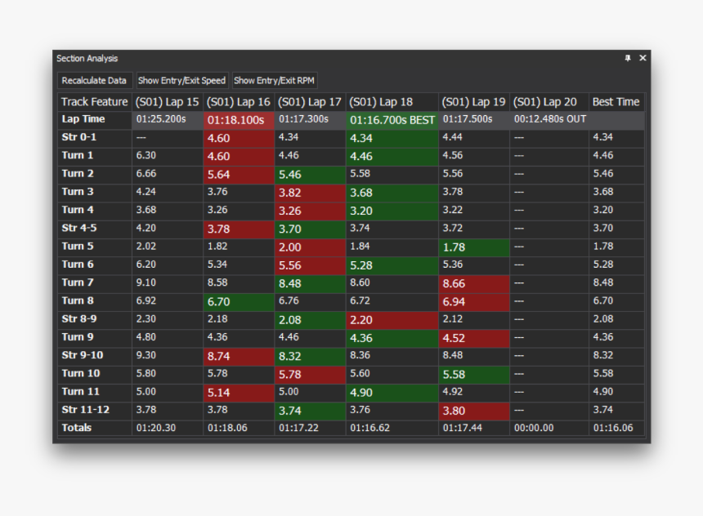703x516 pixels.
Task: Click the (S01) Lap 16 column header
Action: click(238, 102)
